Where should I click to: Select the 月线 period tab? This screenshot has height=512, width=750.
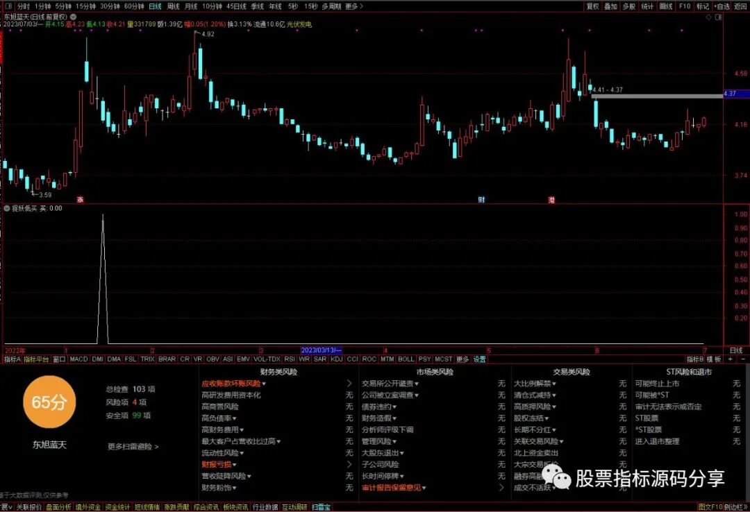pyautogui.click(x=191, y=6)
